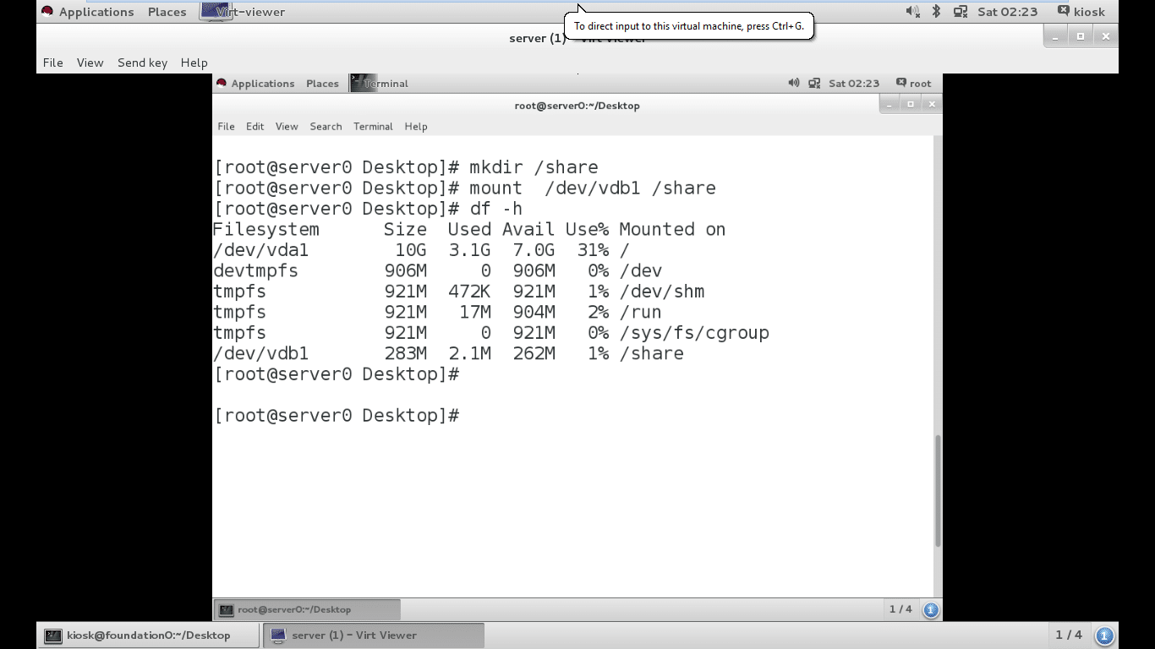The image size is (1155, 649).
Task: Open the root user menu
Action: coord(913,84)
